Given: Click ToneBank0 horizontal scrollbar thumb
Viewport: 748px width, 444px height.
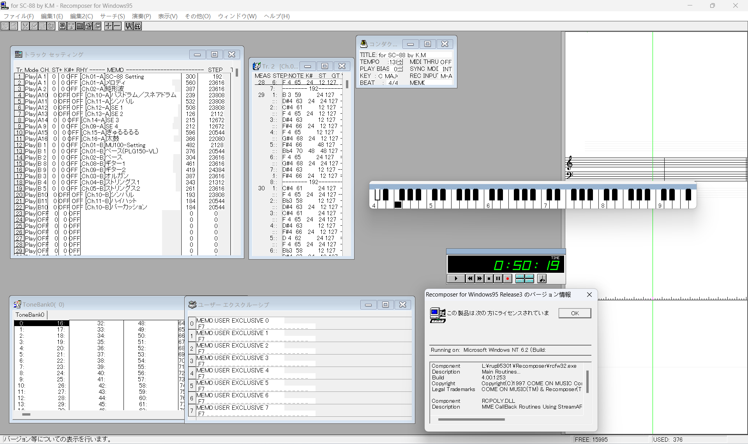Looking at the screenshot, I should (26, 414).
